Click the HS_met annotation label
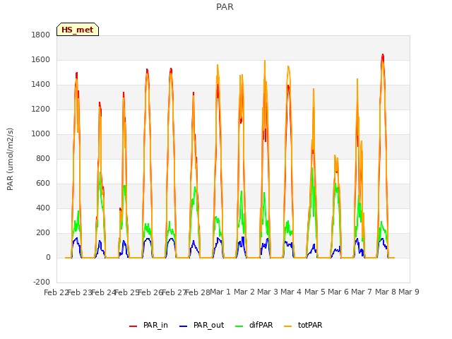Image resolution: width=452 pixels, height=339 pixels. tap(78, 30)
